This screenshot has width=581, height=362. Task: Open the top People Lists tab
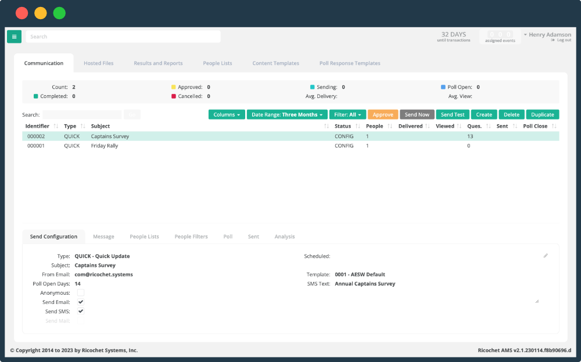point(217,63)
